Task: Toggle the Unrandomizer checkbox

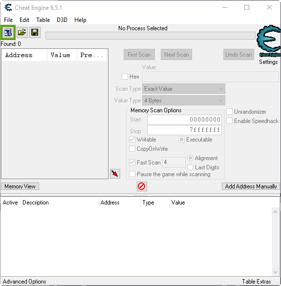Action: 229,112
